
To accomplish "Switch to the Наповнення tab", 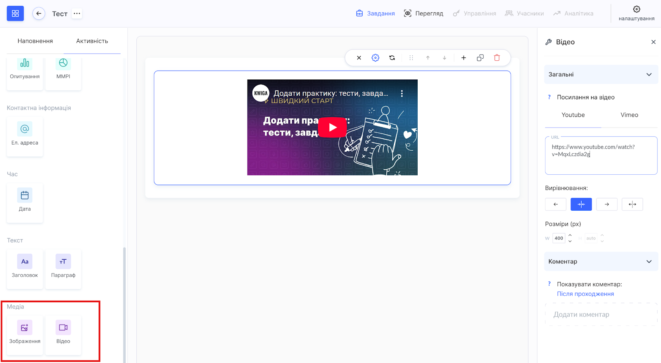I will coord(35,41).
